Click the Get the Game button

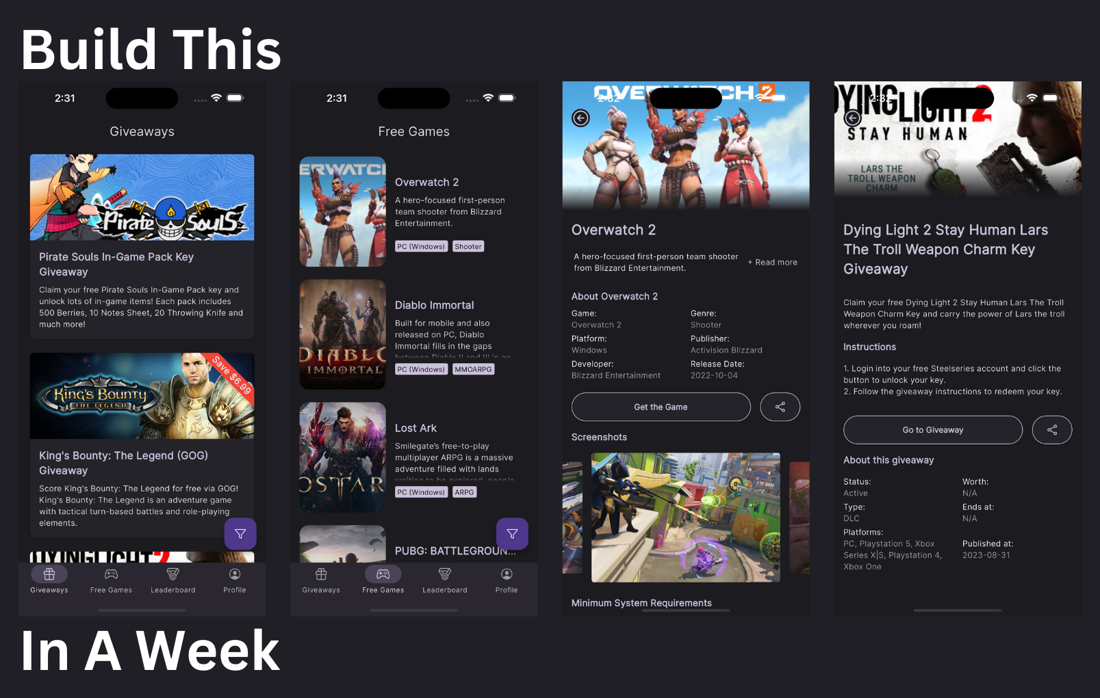tap(661, 407)
